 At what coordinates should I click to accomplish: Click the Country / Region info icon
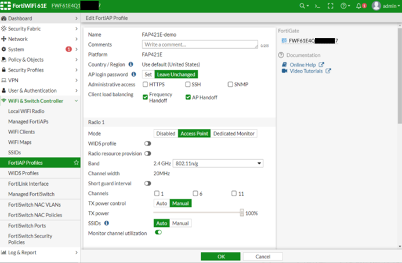[x=131, y=64]
